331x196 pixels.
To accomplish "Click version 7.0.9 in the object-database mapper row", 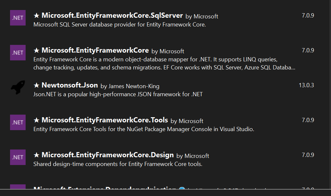I will [308, 50].
